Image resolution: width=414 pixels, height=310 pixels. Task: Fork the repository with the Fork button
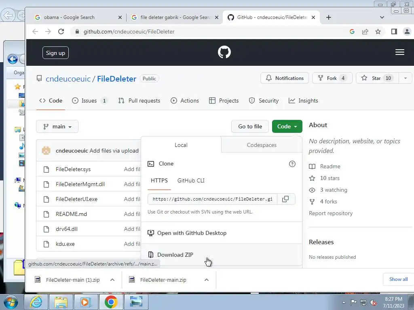tap(332, 78)
